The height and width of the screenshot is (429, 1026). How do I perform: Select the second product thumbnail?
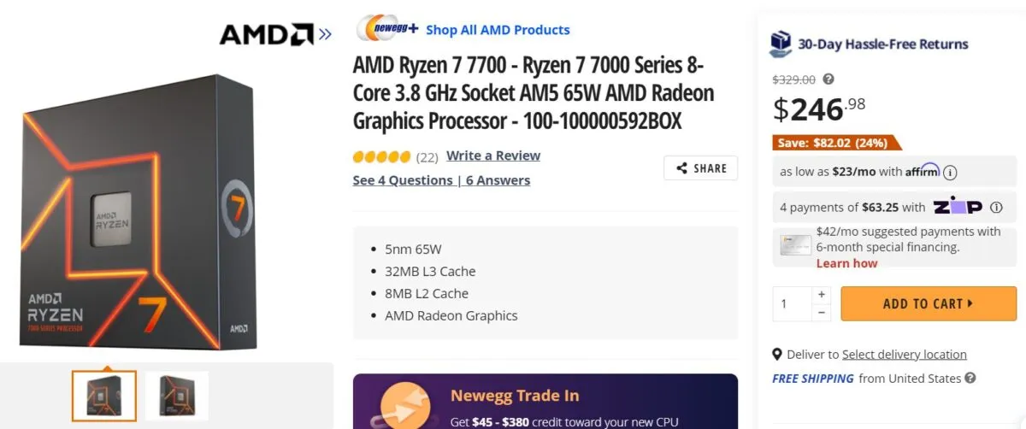tap(177, 397)
